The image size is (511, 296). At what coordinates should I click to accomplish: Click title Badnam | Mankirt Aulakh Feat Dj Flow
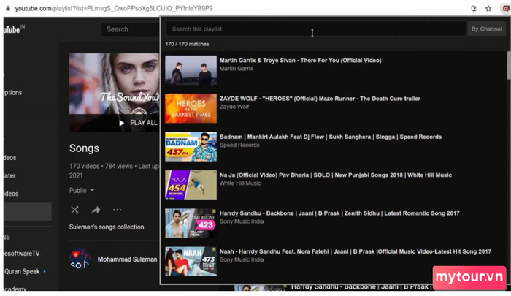(331, 137)
